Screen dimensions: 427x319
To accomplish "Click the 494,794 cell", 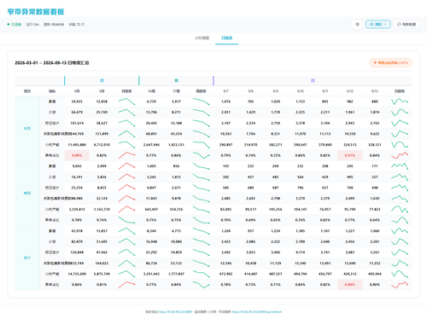I will point(301,274).
